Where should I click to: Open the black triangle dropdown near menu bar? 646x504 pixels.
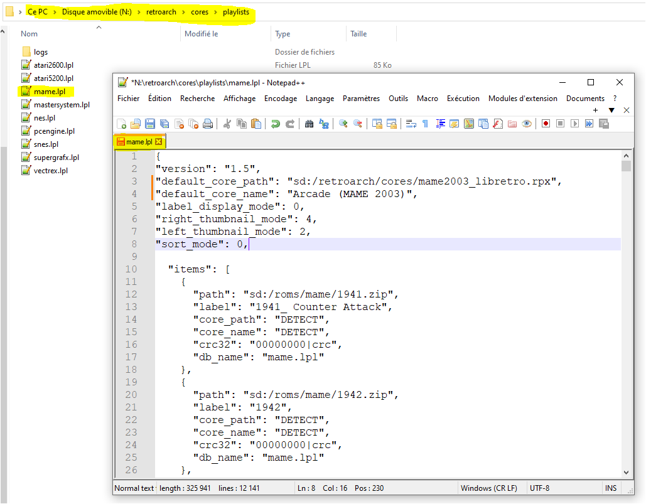tap(611, 110)
